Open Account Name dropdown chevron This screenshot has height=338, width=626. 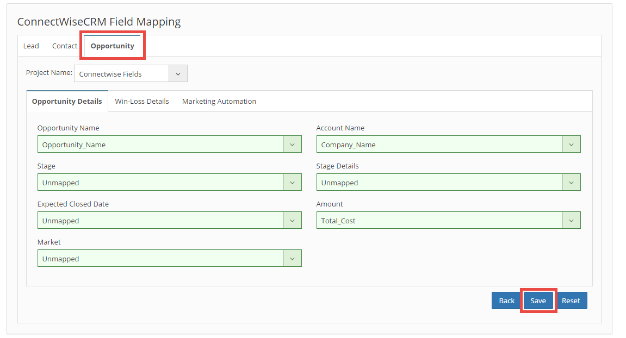point(571,145)
